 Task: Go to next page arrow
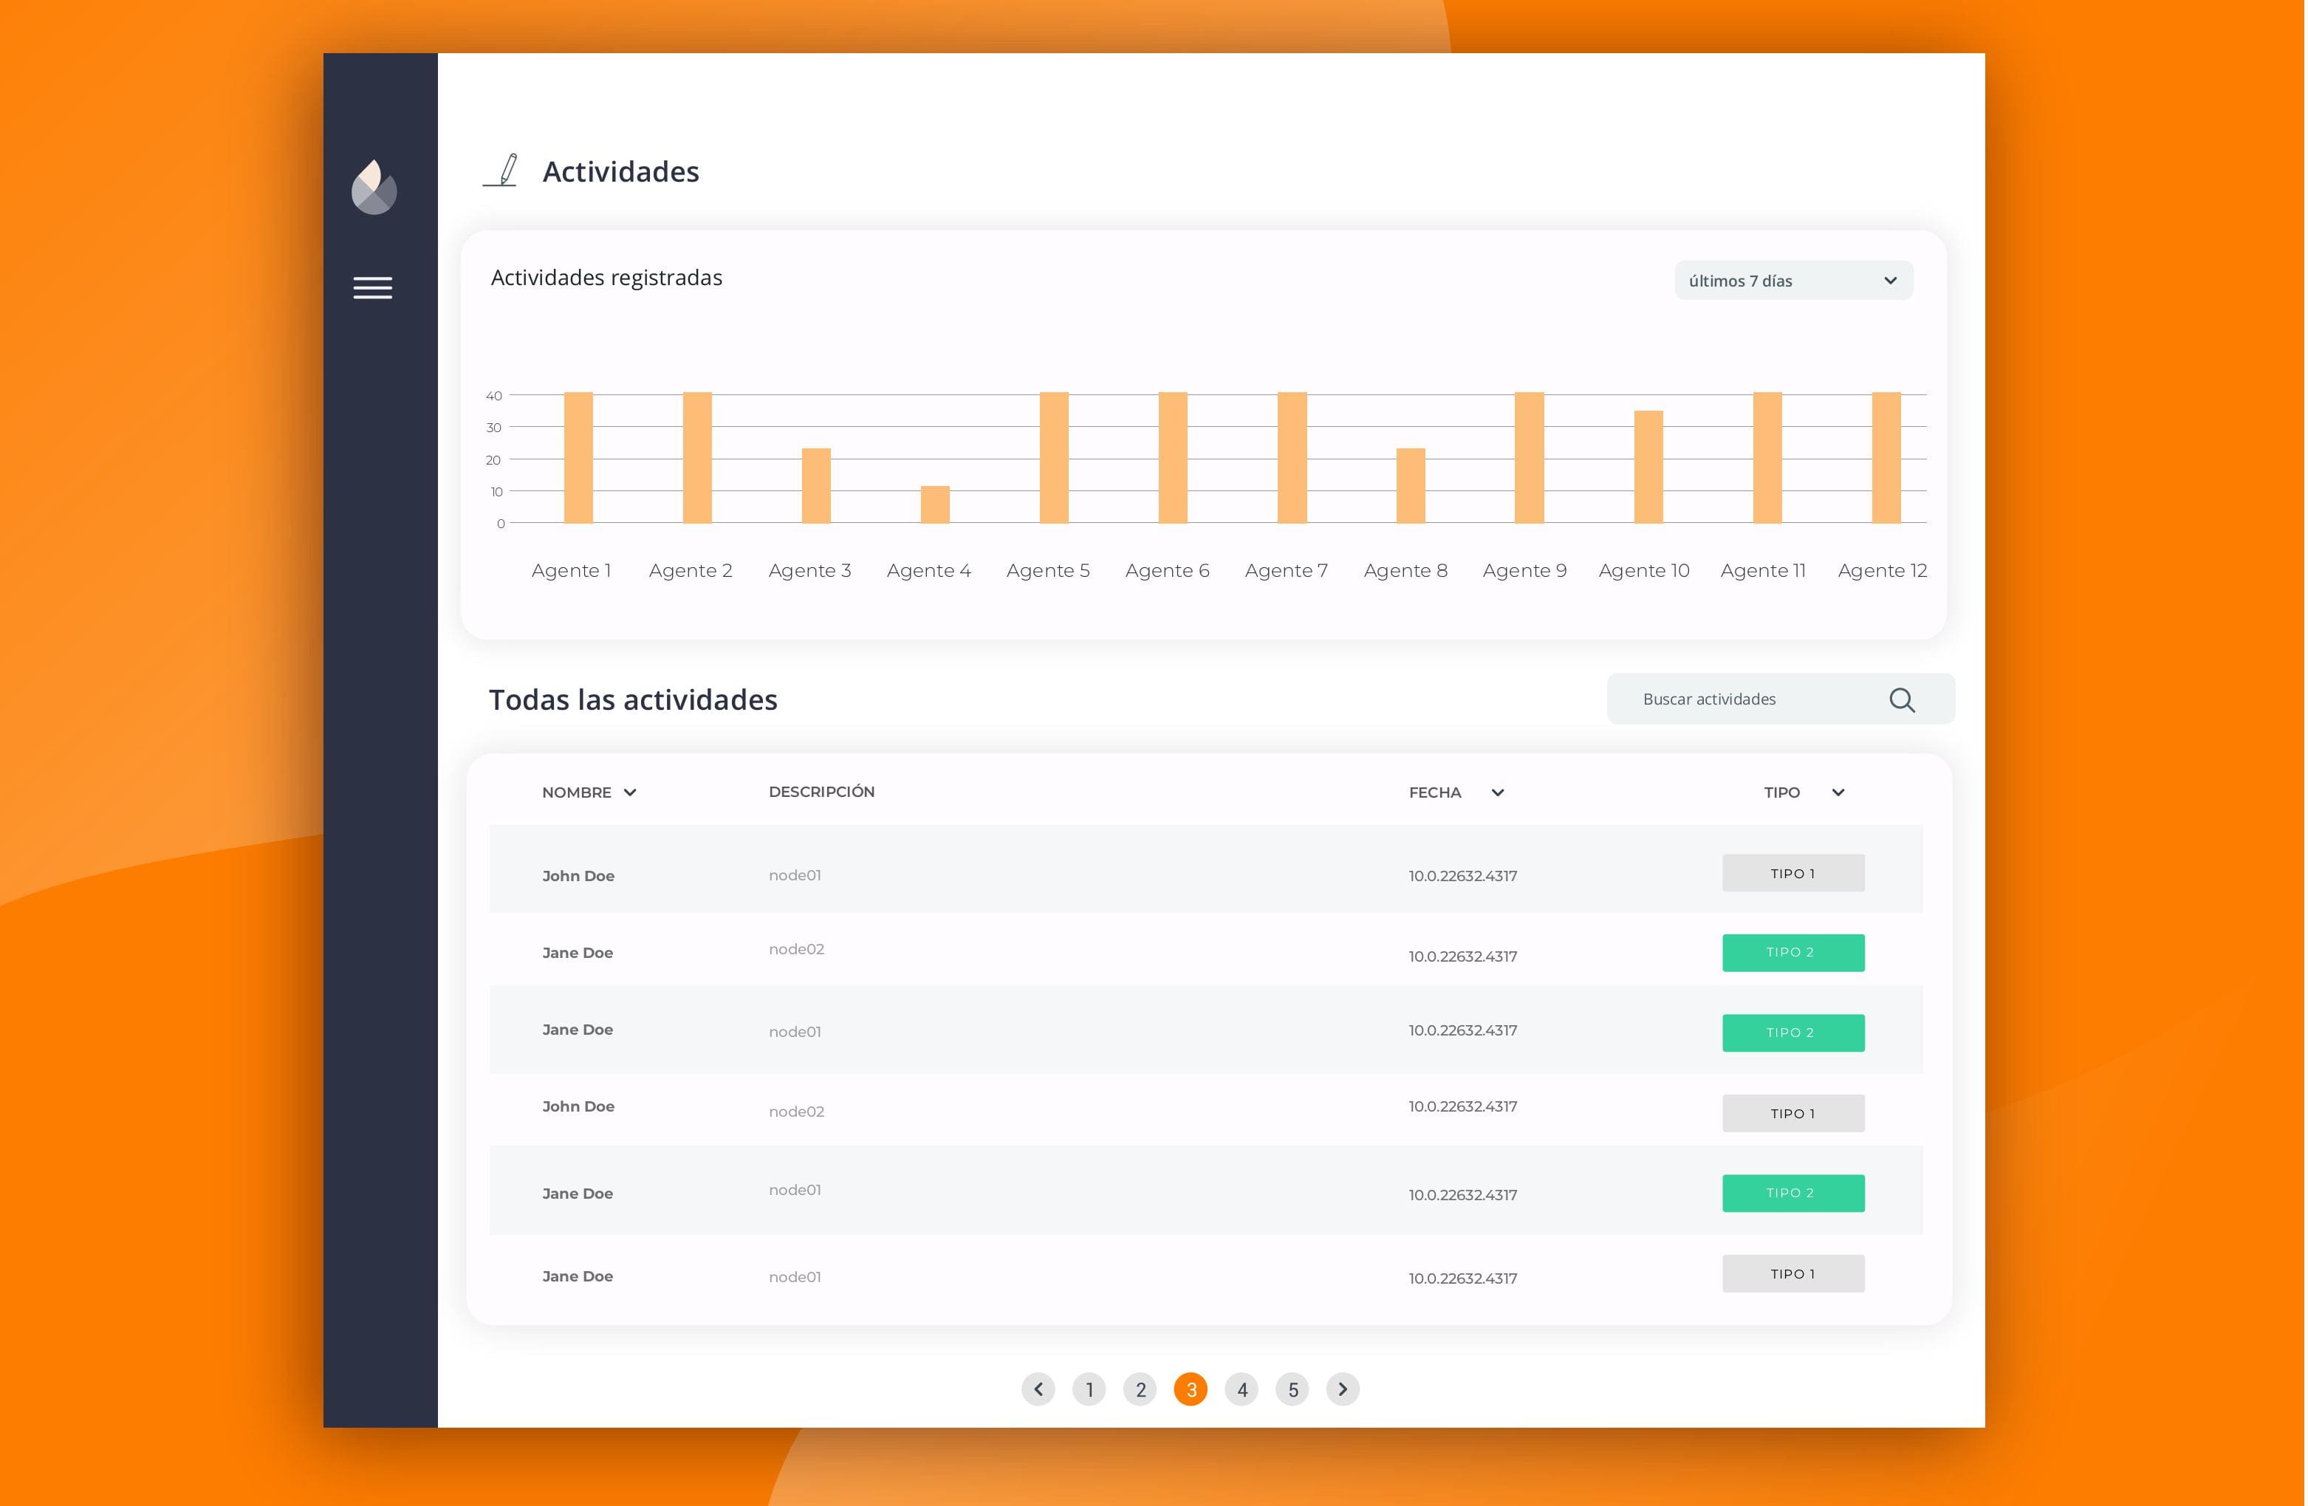pos(1342,1389)
